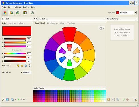Click the red clear favorites icon
Screen dimensions: 139x107
pyautogui.click(x=128, y=100)
